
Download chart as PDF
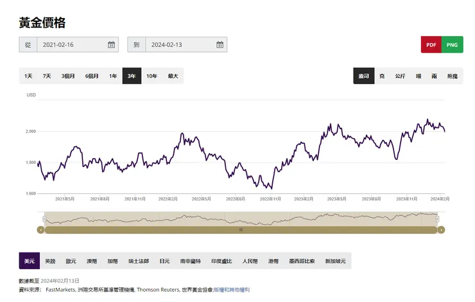pos(431,44)
